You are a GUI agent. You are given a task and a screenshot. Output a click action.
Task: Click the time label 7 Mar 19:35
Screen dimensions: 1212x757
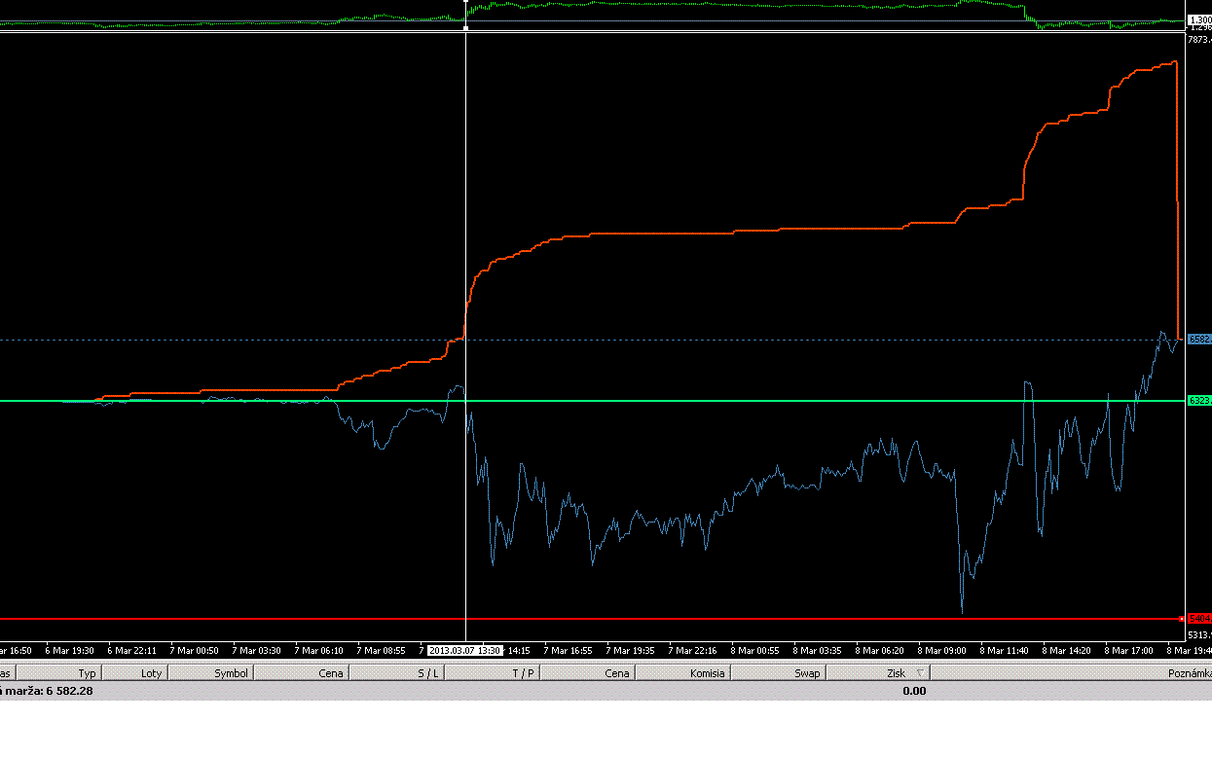point(631,650)
